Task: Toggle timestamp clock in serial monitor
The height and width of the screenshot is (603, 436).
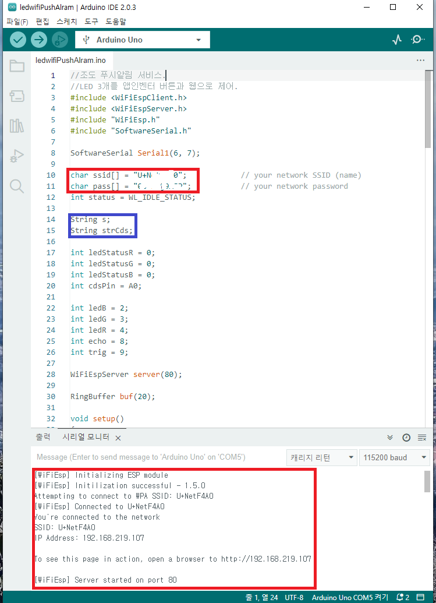Action: pyautogui.click(x=406, y=438)
